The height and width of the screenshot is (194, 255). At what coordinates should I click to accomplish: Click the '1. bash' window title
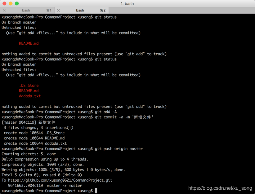point(127,4)
